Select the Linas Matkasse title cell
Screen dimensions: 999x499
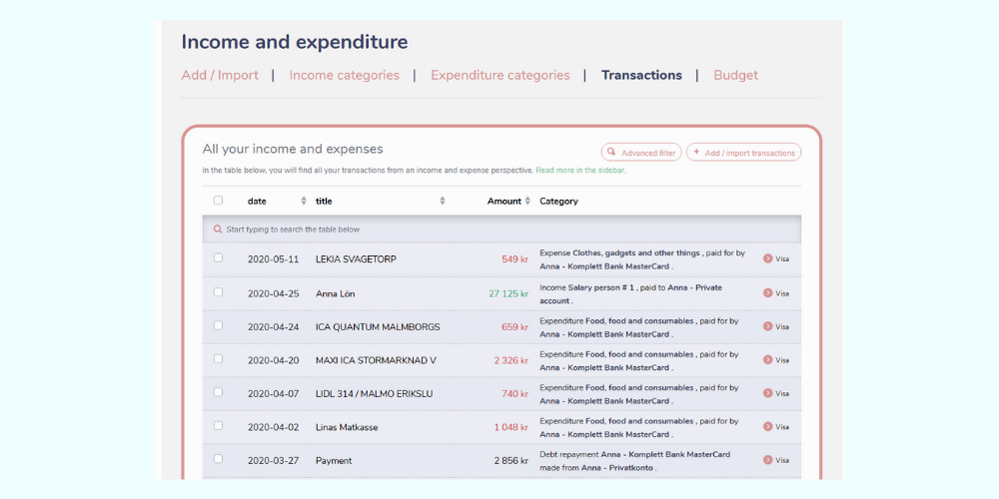pos(347,428)
